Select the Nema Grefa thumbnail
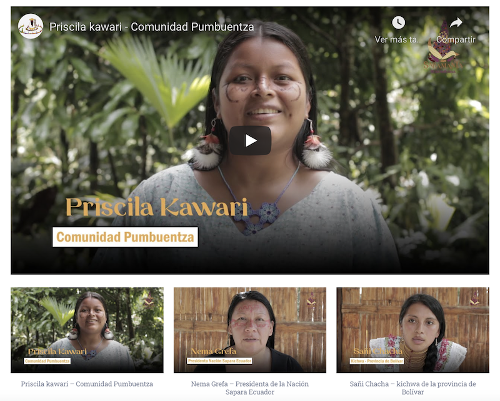Screen dimensions: 500x401 coord(250,330)
